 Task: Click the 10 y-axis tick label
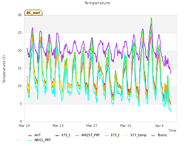(19, 86)
